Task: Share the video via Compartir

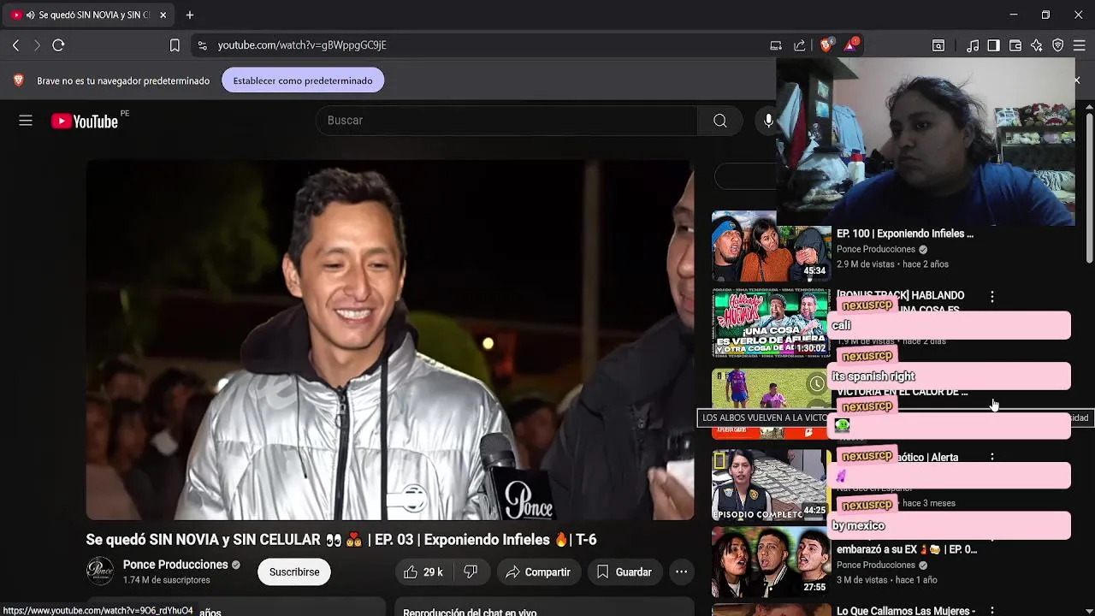Action: pyautogui.click(x=538, y=572)
